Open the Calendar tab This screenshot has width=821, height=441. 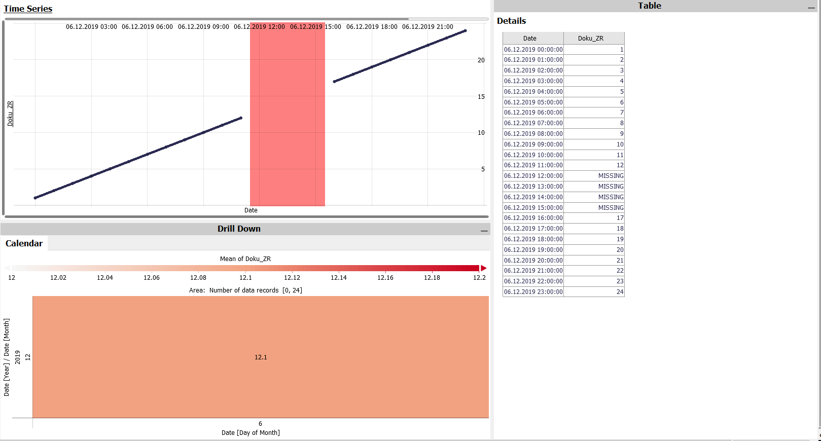[24, 243]
